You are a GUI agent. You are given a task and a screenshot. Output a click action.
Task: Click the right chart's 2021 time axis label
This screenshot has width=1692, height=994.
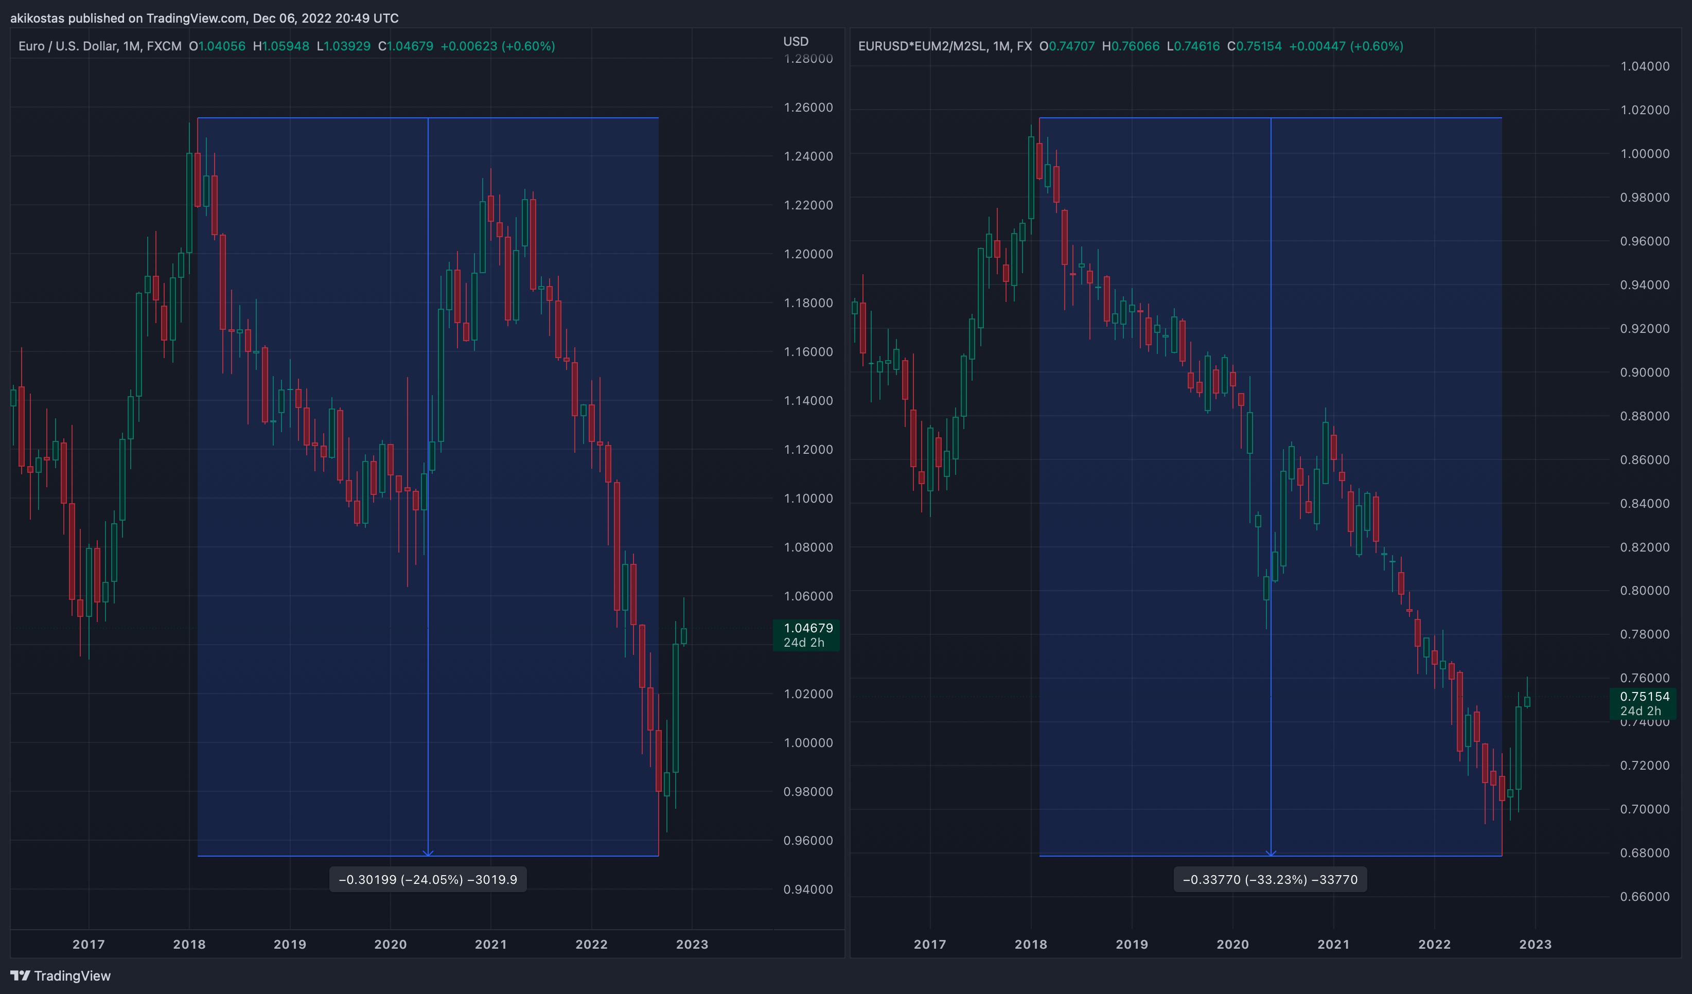1333,944
